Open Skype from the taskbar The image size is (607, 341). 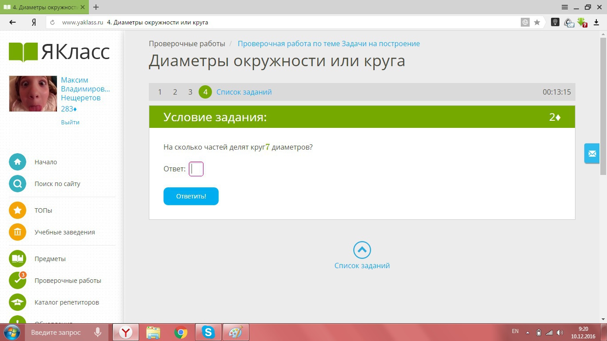click(208, 332)
